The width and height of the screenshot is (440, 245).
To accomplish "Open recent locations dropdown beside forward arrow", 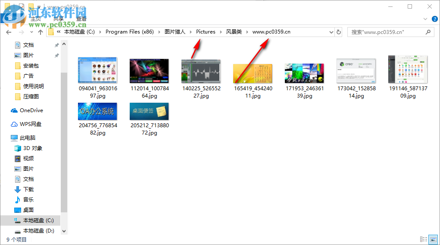I will coord(31,32).
